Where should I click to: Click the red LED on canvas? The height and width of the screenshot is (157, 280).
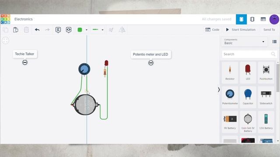click(106, 63)
